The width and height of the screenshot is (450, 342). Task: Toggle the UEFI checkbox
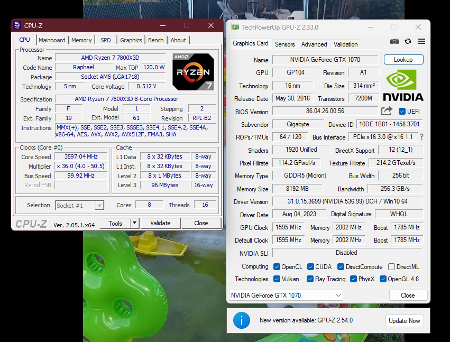(402, 112)
